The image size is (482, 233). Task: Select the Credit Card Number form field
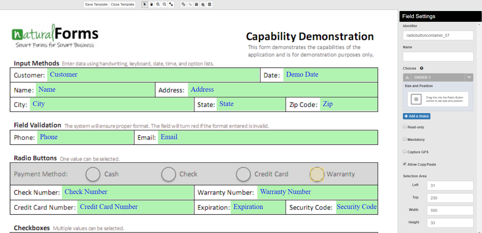pos(135,207)
